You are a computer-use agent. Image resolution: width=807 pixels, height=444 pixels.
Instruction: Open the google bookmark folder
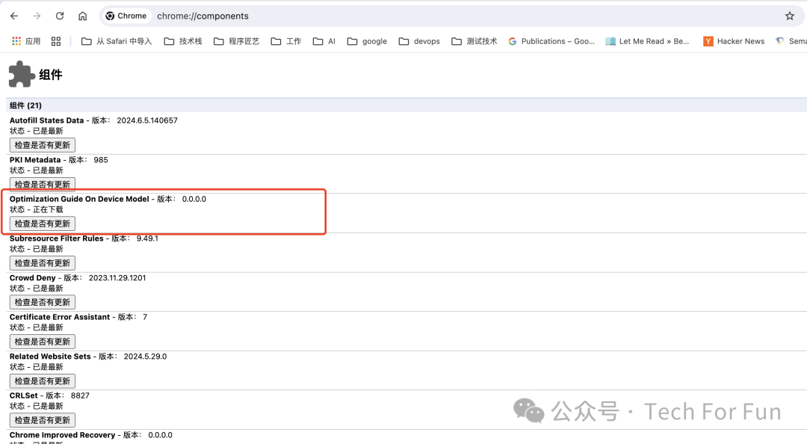click(367, 41)
